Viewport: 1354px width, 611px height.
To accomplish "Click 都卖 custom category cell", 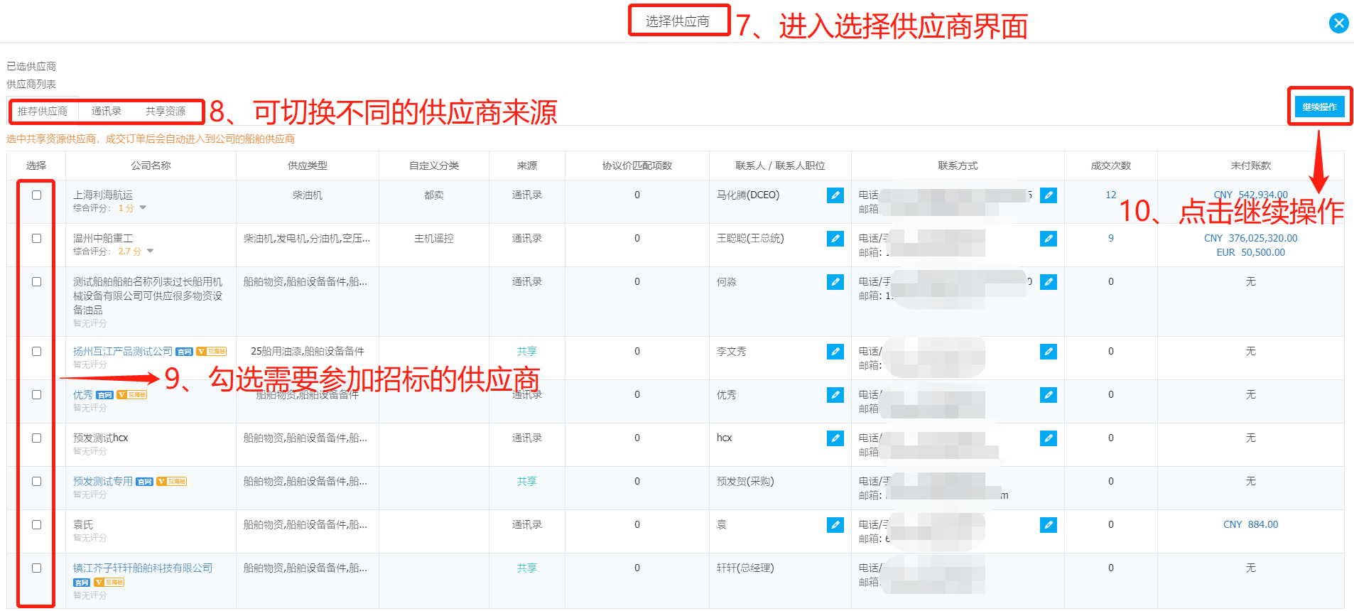I will pos(434,195).
